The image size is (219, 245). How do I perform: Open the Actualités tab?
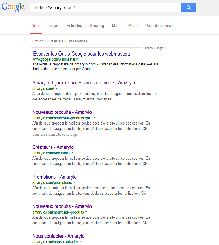[x=74, y=25]
